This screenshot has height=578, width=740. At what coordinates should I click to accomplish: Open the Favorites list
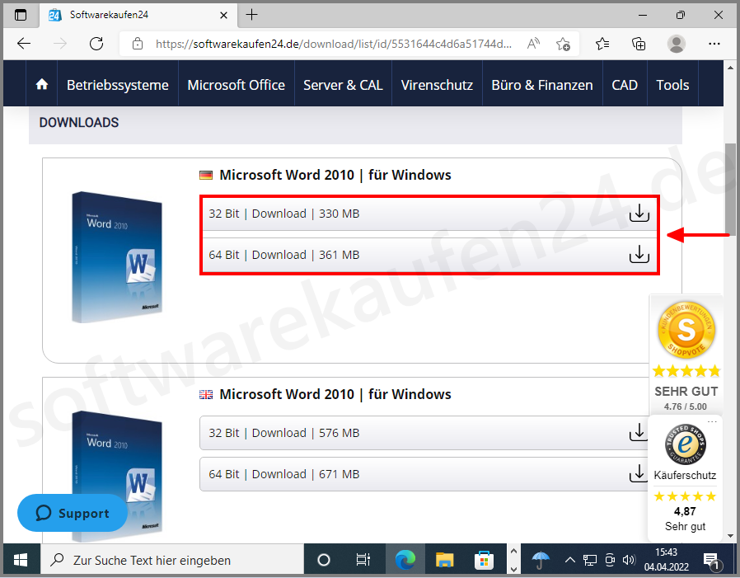[x=602, y=44]
